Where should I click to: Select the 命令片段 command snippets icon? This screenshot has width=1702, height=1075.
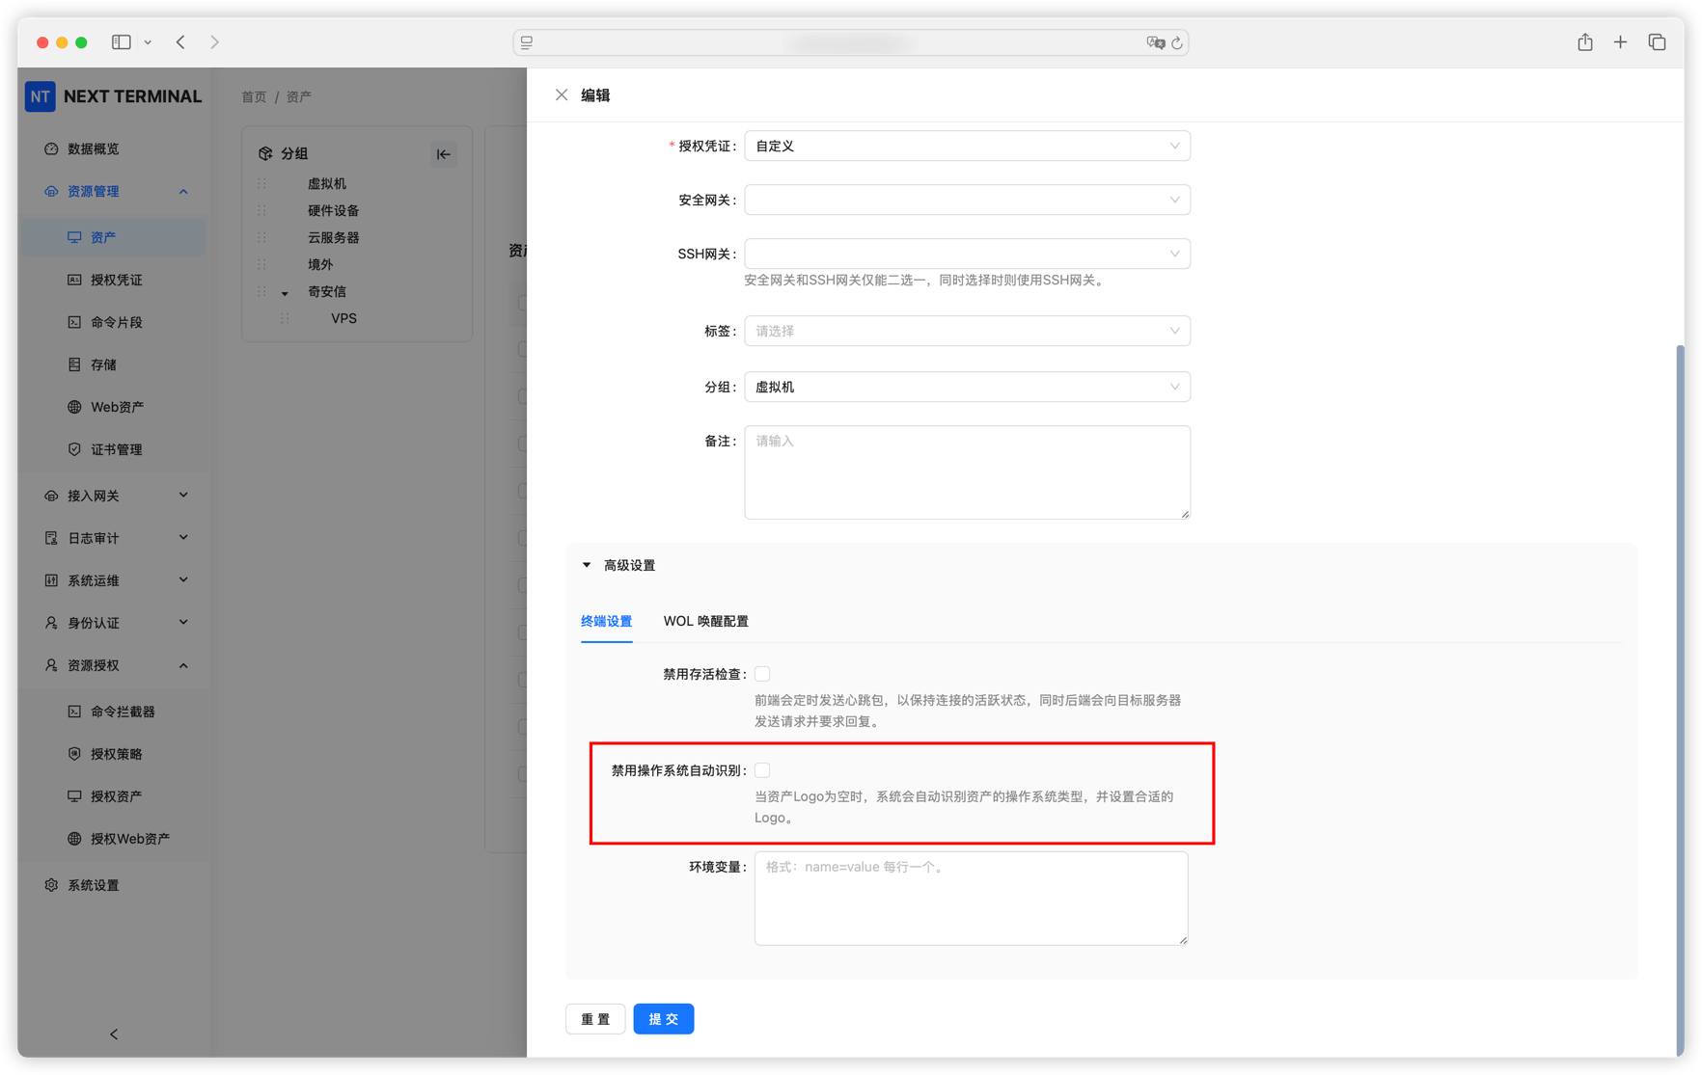click(x=74, y=322)
